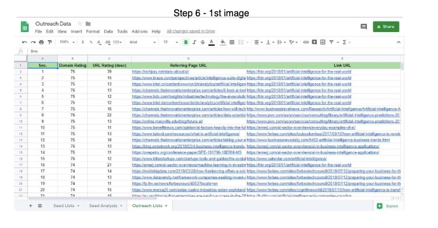Open the fill color bucket
Image resolution: width=438 pixels, height=228 pixels.
(x=223, y=42)
